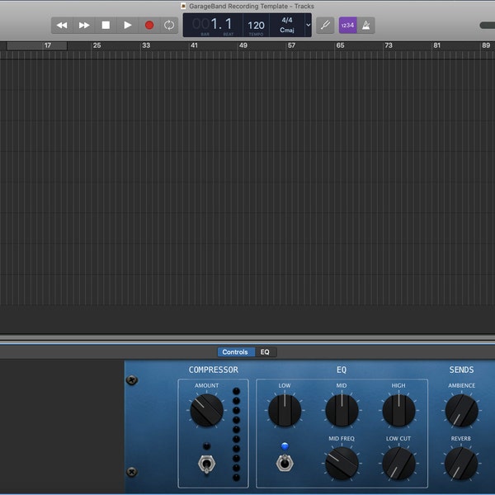Toggle the metronome click icon

pos(365,26)
